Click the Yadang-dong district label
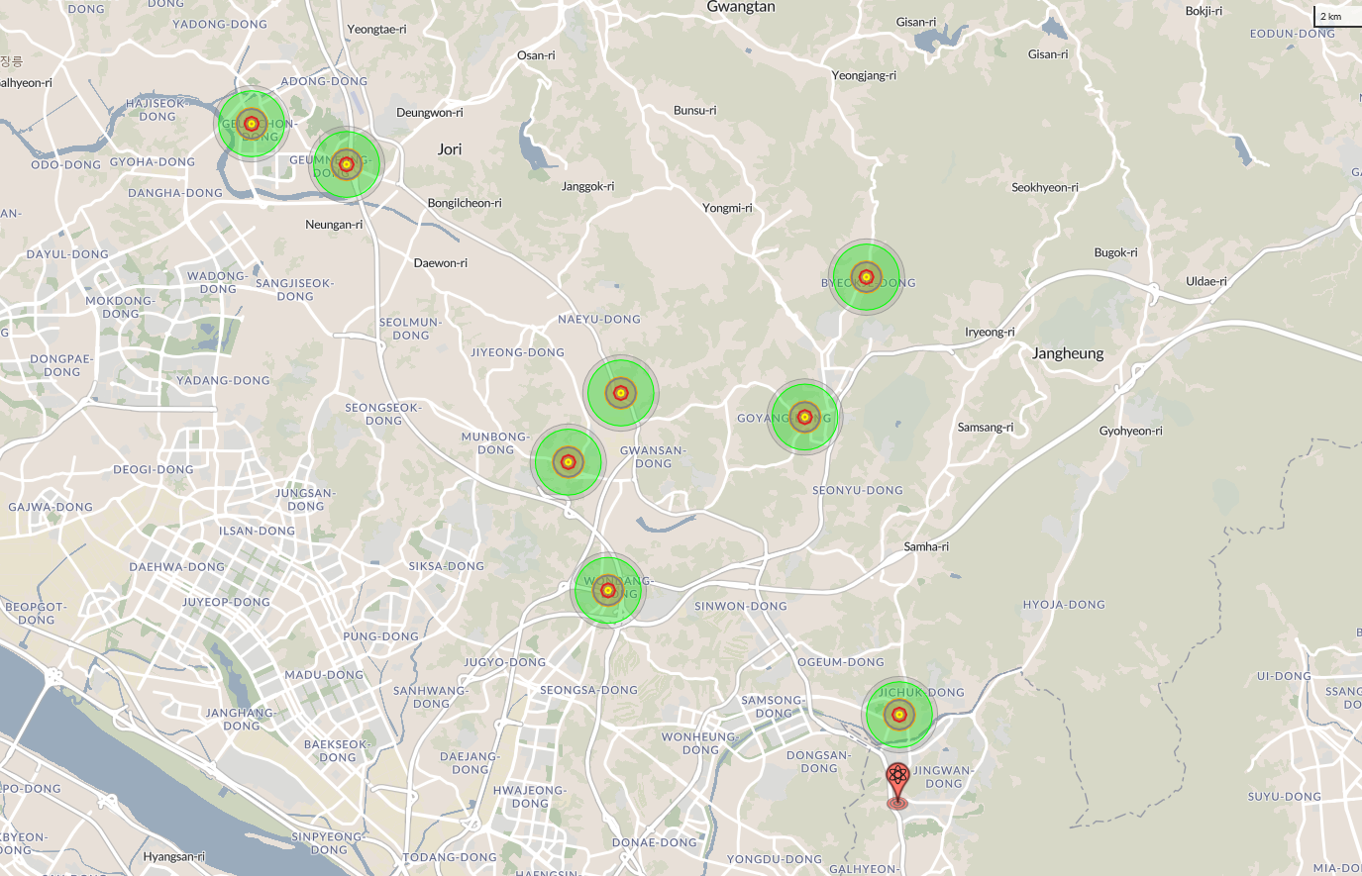Viewport: 1362px width, 876px height. click(x=223, y=381)
